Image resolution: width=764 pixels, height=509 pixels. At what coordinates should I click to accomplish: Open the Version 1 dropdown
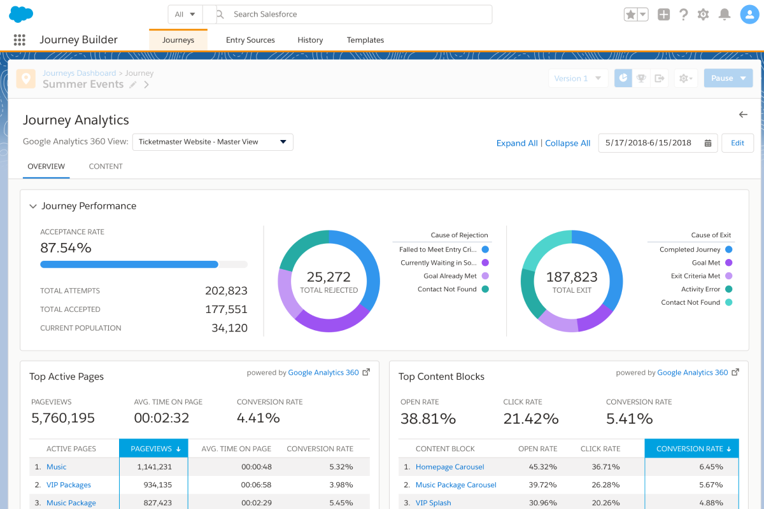(x=578, y=78)
